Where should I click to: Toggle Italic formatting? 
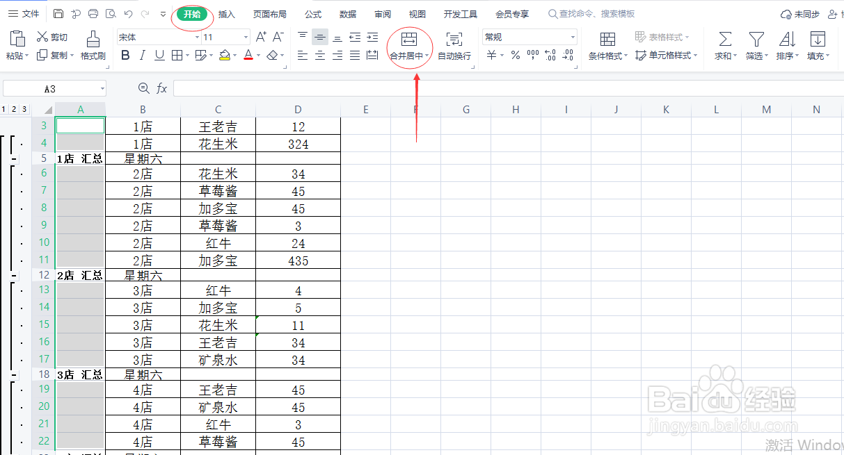(143, 55)
